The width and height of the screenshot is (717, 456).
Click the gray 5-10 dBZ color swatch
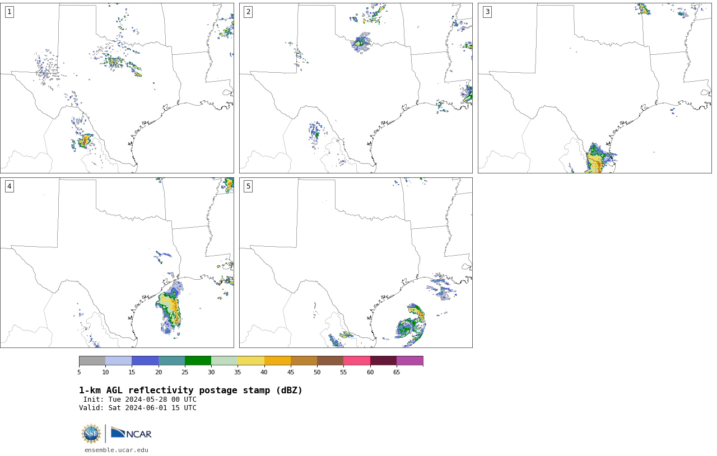click(92, 360)
